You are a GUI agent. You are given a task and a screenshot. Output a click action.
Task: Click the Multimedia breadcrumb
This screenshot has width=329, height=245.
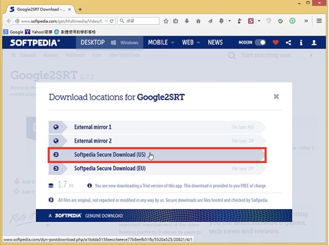coord(75,55)
